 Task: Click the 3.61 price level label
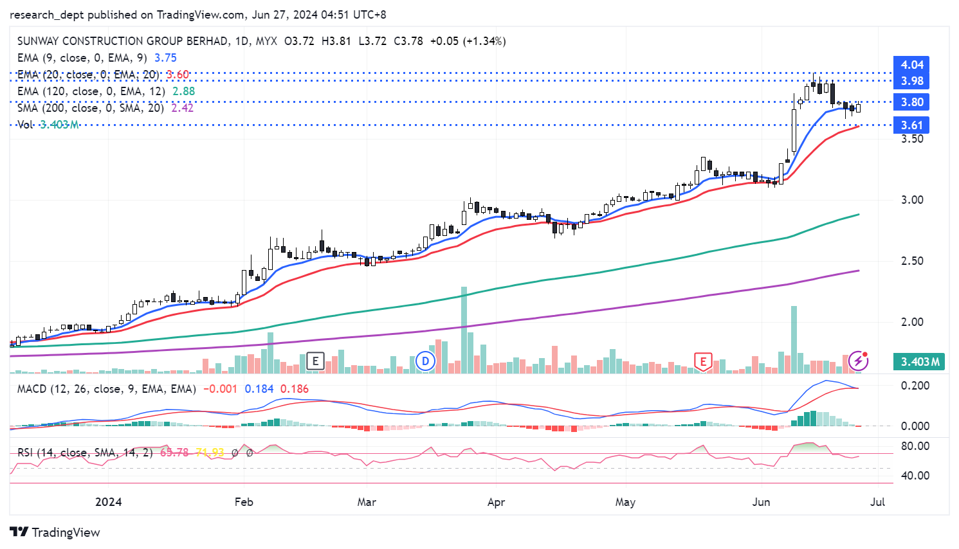[x=911, y=125]
